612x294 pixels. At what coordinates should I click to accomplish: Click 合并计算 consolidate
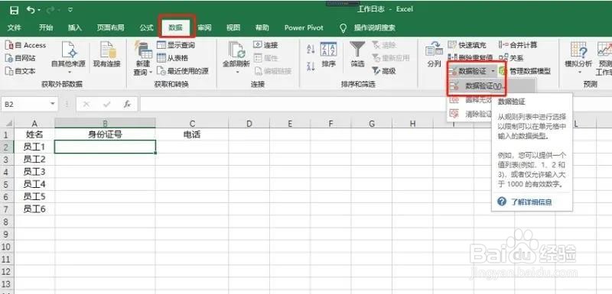click(518, 46)
